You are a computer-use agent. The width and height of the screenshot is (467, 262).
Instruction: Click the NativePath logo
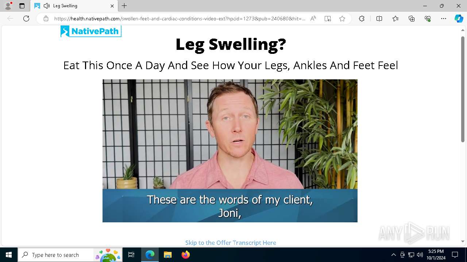tap(91, 31)
